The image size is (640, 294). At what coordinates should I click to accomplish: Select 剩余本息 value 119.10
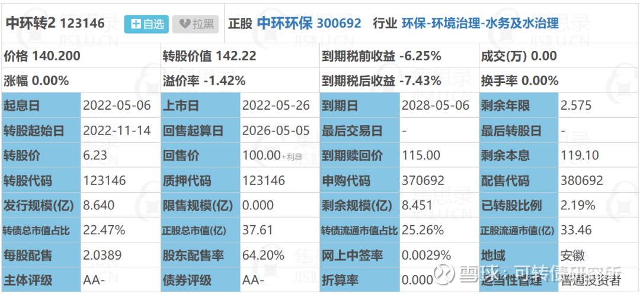580,155
